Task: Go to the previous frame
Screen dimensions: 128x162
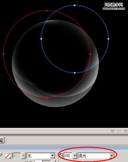Action: pyautogui.click(x=112, y=131)
